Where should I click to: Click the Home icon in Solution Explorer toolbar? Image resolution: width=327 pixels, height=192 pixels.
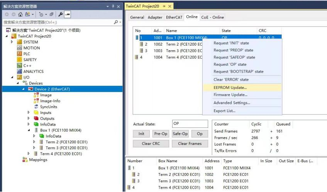point(20,14)
